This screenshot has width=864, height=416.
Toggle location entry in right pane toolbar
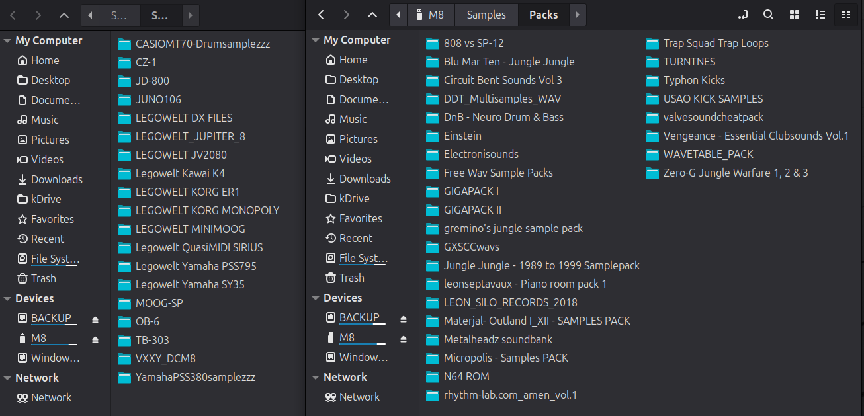[743, 15]
